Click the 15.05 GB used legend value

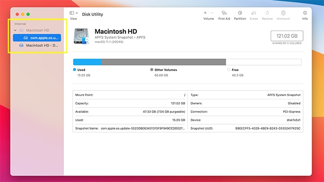pos(84,75)
